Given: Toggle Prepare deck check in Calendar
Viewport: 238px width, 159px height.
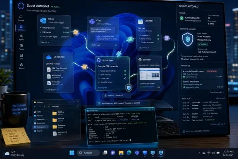Looking at the screenshot, I should tap(158, 35).
